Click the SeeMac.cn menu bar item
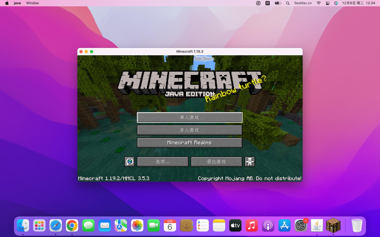The width and height of the screenshot is (380, 237). pyautogui.click(x=303, y=3)
